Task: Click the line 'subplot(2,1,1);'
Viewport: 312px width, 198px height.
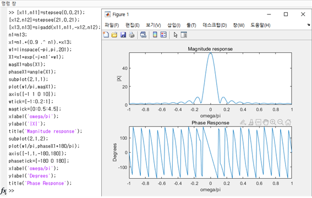Action: [28, 79]
